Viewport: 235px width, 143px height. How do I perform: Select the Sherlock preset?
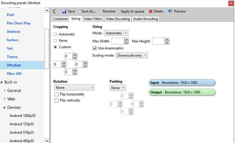click(13, 32)
